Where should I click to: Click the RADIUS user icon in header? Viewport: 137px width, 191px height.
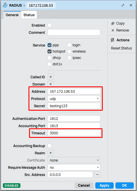pos(5,5)
